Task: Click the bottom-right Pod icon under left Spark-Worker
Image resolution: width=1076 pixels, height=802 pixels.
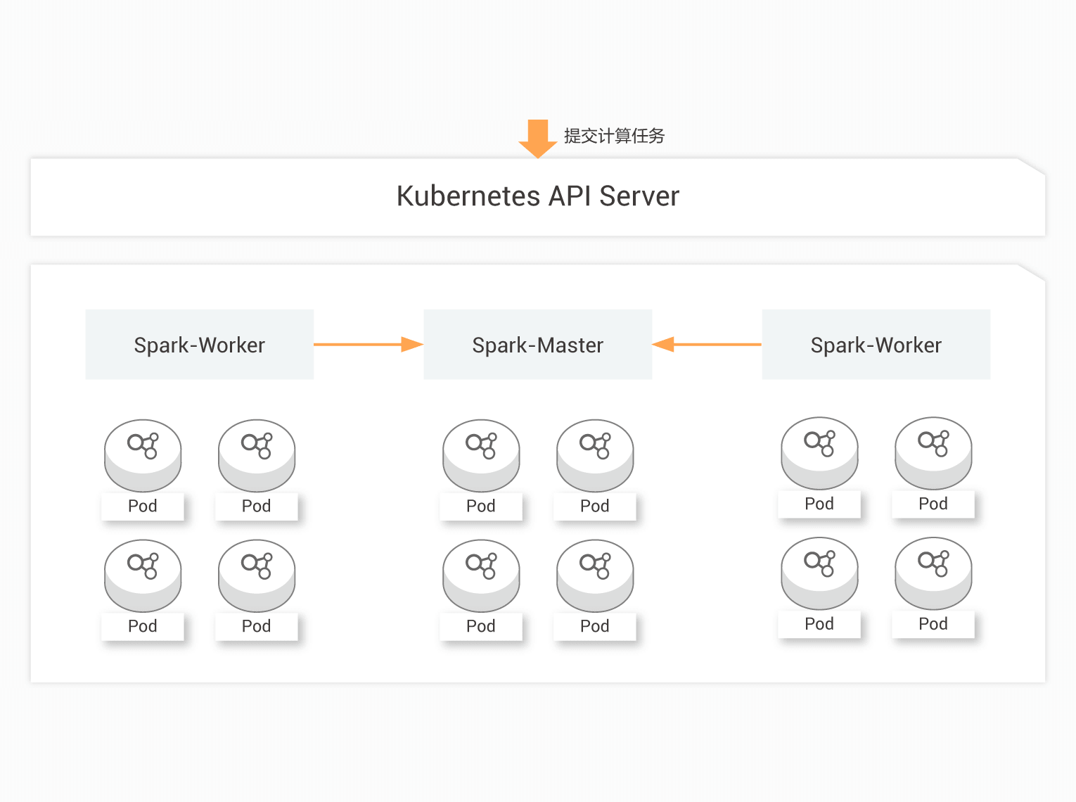Action: (x=257, y=575)
